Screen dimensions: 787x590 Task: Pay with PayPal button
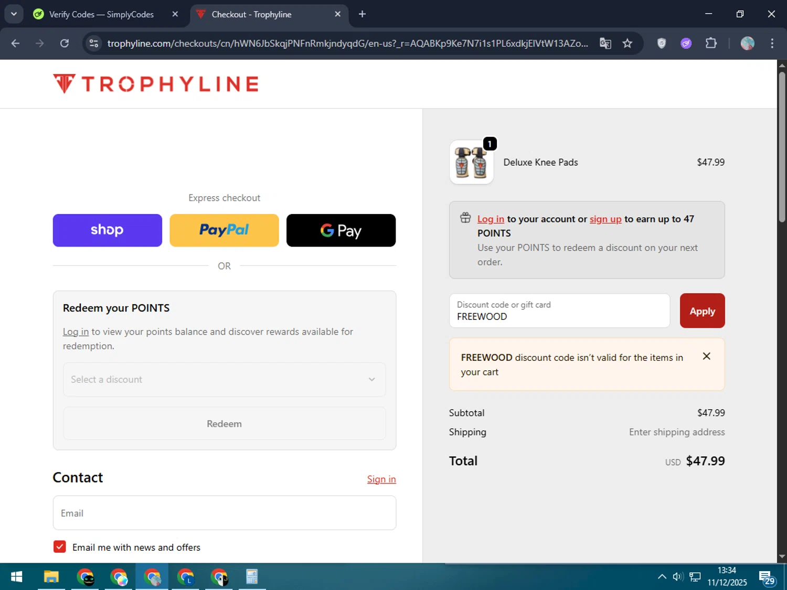[x=224, y=230]
